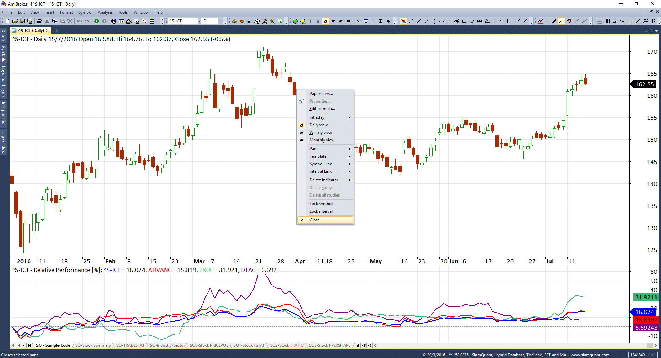Click the Print toolbar icon

[40, 21]
